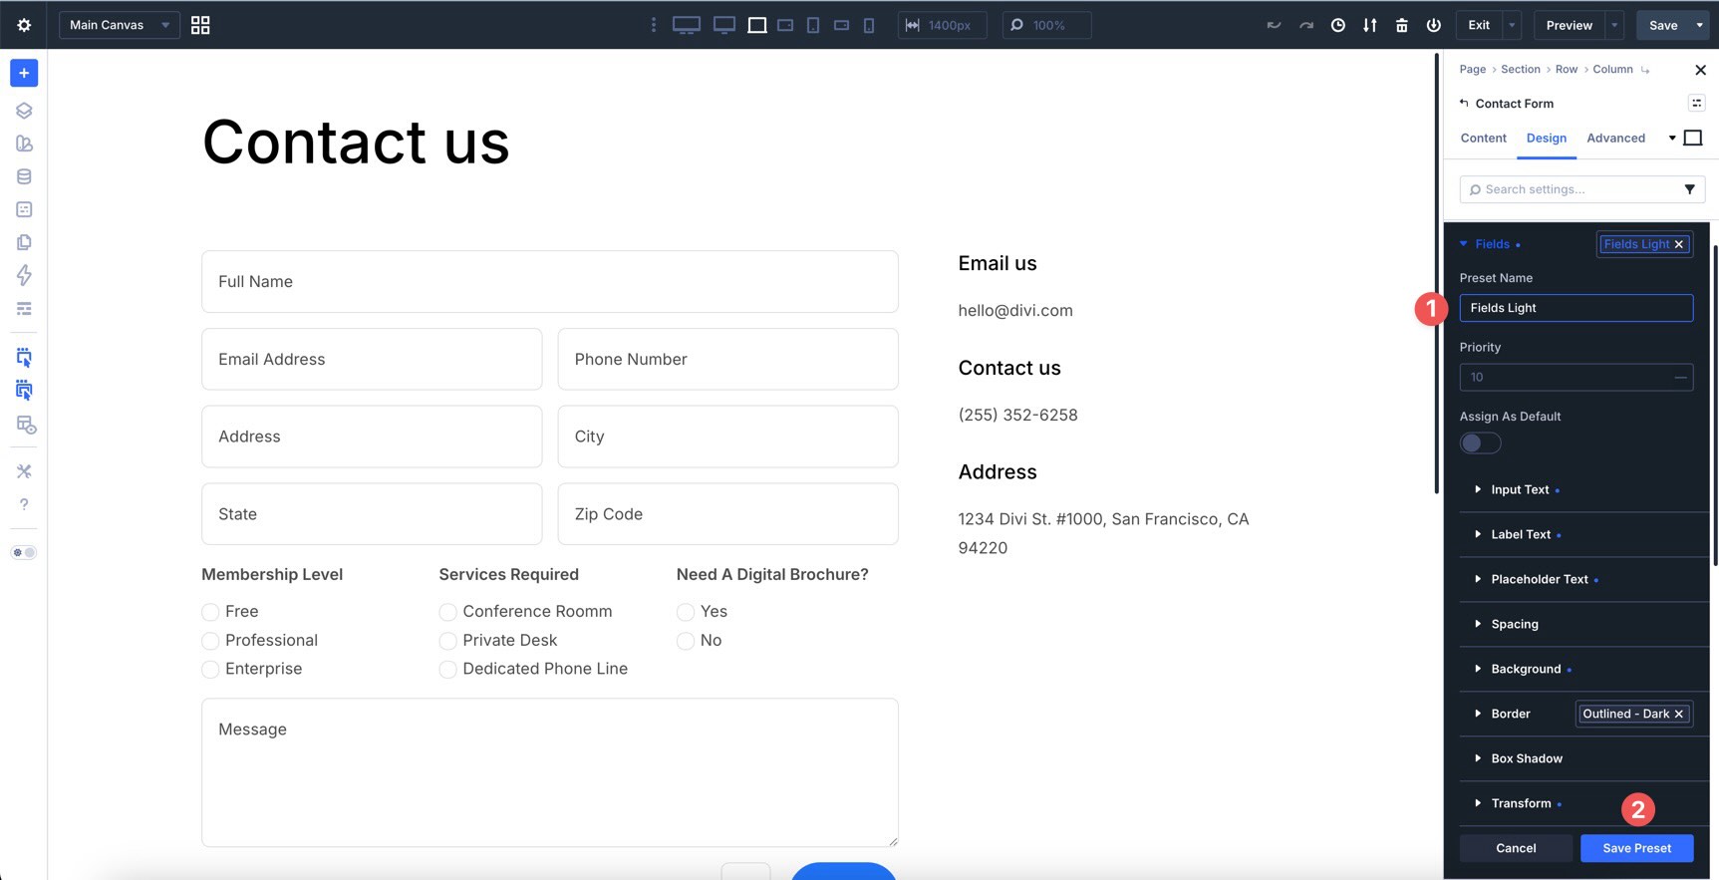Image resolution: width=1719 pixels, height=880 pixels.
Task: Open the Exit dropdown arrow
Action: click(1513, 25)
